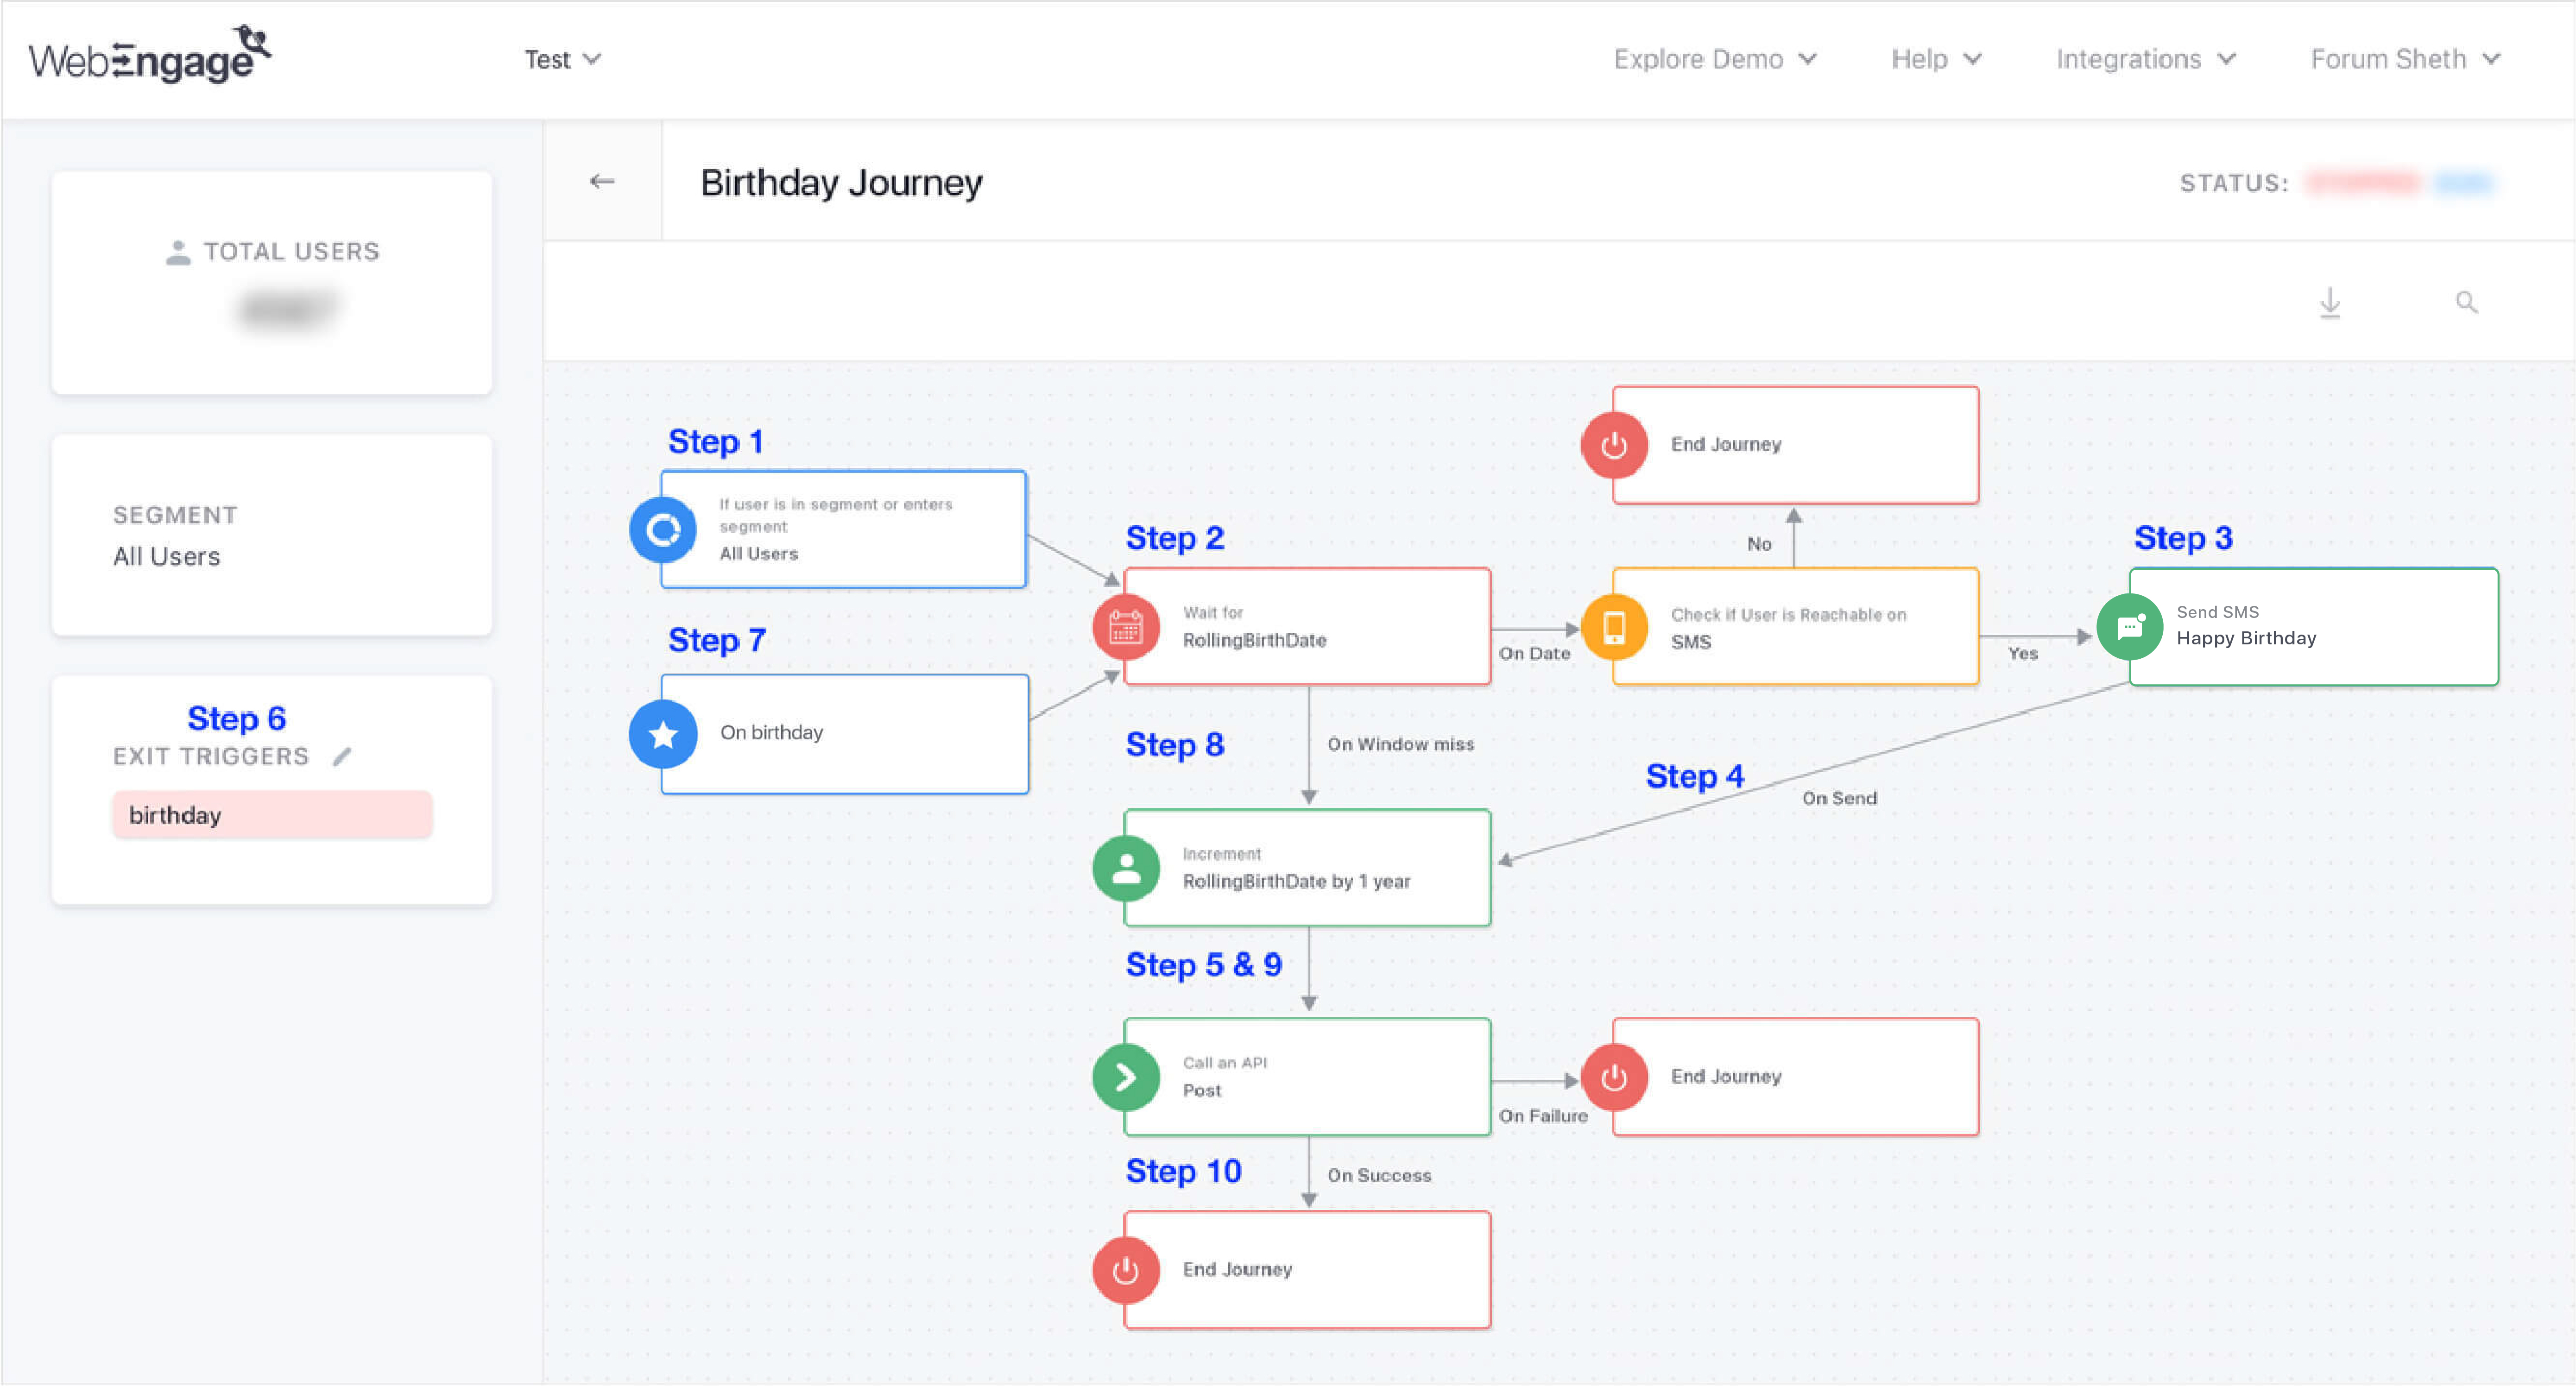
Task: Click the birthday exit trigger tag
Action: coord(272,815)
